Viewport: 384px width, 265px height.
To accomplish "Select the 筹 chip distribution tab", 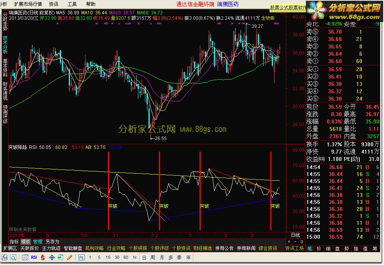I will [375, 249].
